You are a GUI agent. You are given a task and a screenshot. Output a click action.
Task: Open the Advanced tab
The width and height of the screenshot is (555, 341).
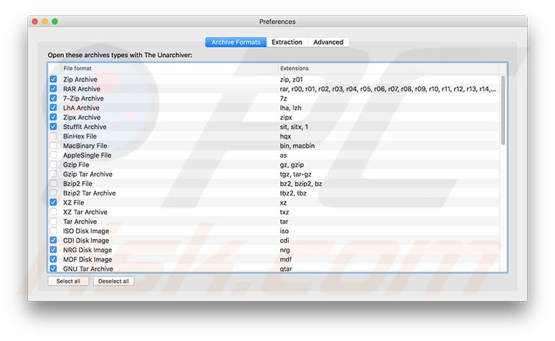coord(329,42)
